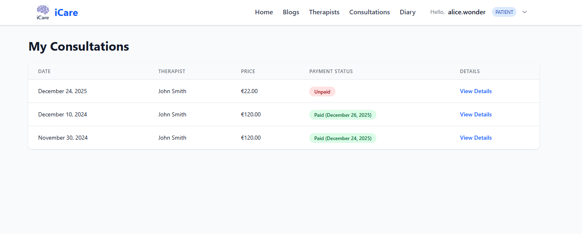The width and height of the screenshot is (582, 234).
Task: View details for November 30, 2024 consultation
Action: 476,138
